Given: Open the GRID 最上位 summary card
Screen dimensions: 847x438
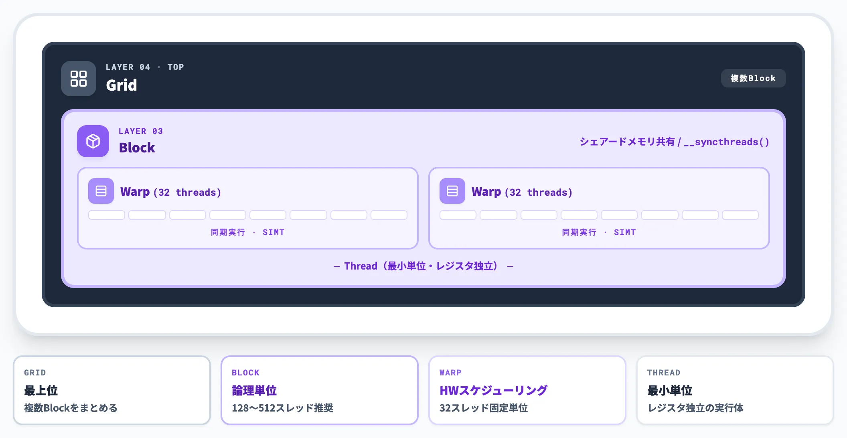Looking at the screenshot, I should pyautogui.click(x=112, y=390).
